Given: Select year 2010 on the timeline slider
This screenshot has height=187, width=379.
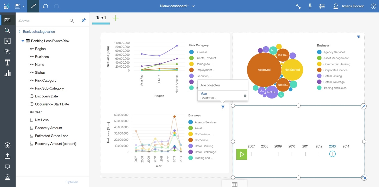Looking at the screenshot, I should pyautogui.click(x=292, y=154).
